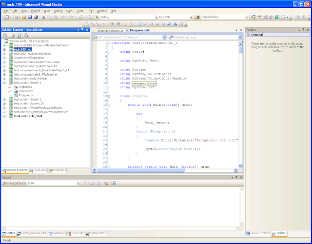Open the Show output from Build dropdown
This screenshot has height=244, width=312.
pyautogui.click(x=78, y=183)
